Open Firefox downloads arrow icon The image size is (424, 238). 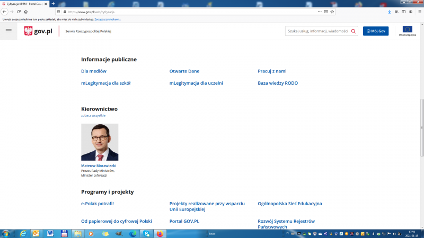[x=390, y=11]
